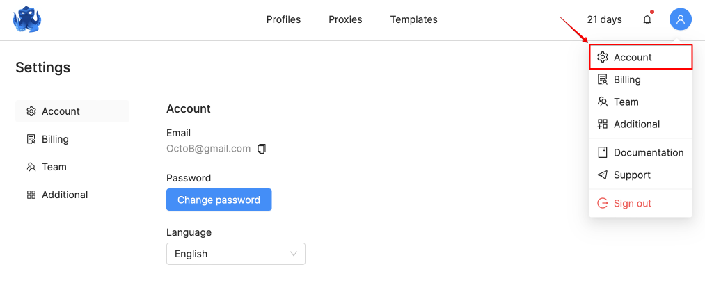
Task: Click the 21 days subscription indicator
Action: click(x=604, y=19)
